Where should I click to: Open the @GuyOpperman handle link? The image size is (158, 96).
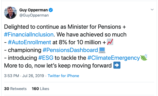pyautogui.click(x=34, y=15)
